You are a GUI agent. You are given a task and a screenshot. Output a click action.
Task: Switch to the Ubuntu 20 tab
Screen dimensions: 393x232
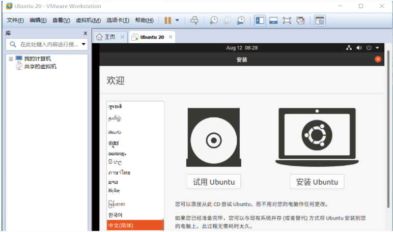point(152,37)
